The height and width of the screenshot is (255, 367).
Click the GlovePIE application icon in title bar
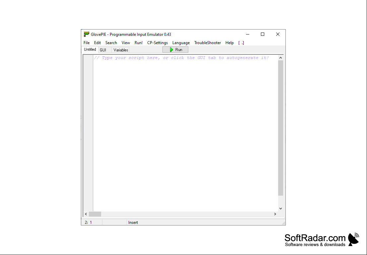[x=87, y=34]
